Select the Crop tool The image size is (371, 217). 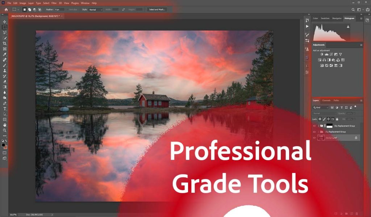(4, 43)
